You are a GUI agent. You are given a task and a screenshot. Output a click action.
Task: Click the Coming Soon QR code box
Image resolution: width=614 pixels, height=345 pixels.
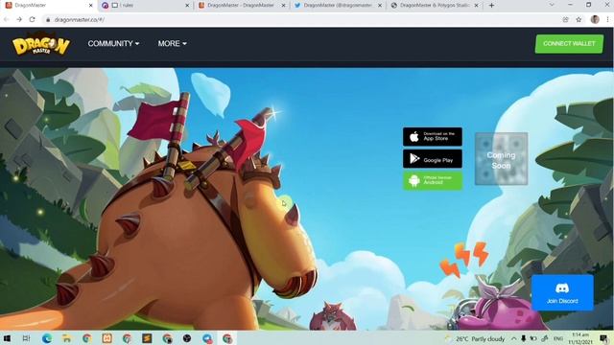coord(501,159)
